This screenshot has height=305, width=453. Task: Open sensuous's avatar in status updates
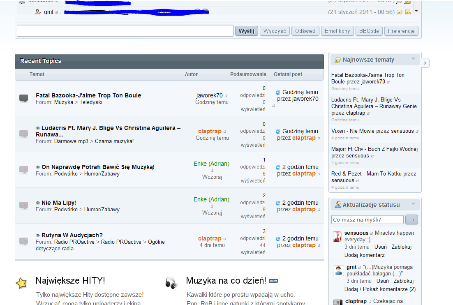point(337,236)
